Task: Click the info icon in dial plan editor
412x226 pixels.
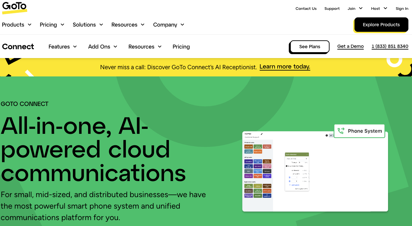Action: tap(327, 135)
